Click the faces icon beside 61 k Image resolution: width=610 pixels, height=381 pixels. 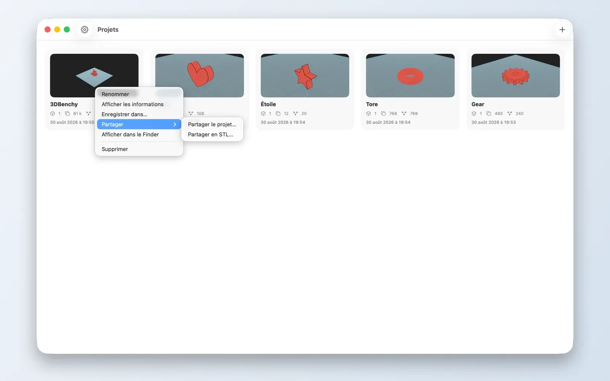click(x=67, y=114)
